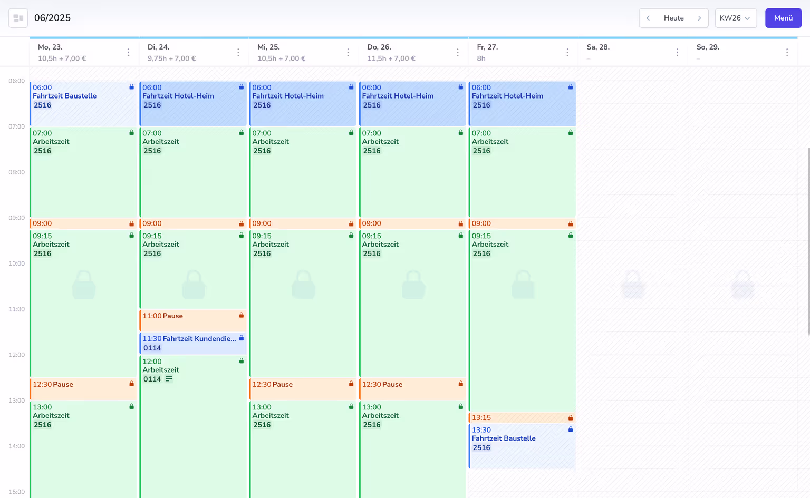
Task: Click lock icon on Monday 13:00 Arbeitszeit
Action: [131, 406]
